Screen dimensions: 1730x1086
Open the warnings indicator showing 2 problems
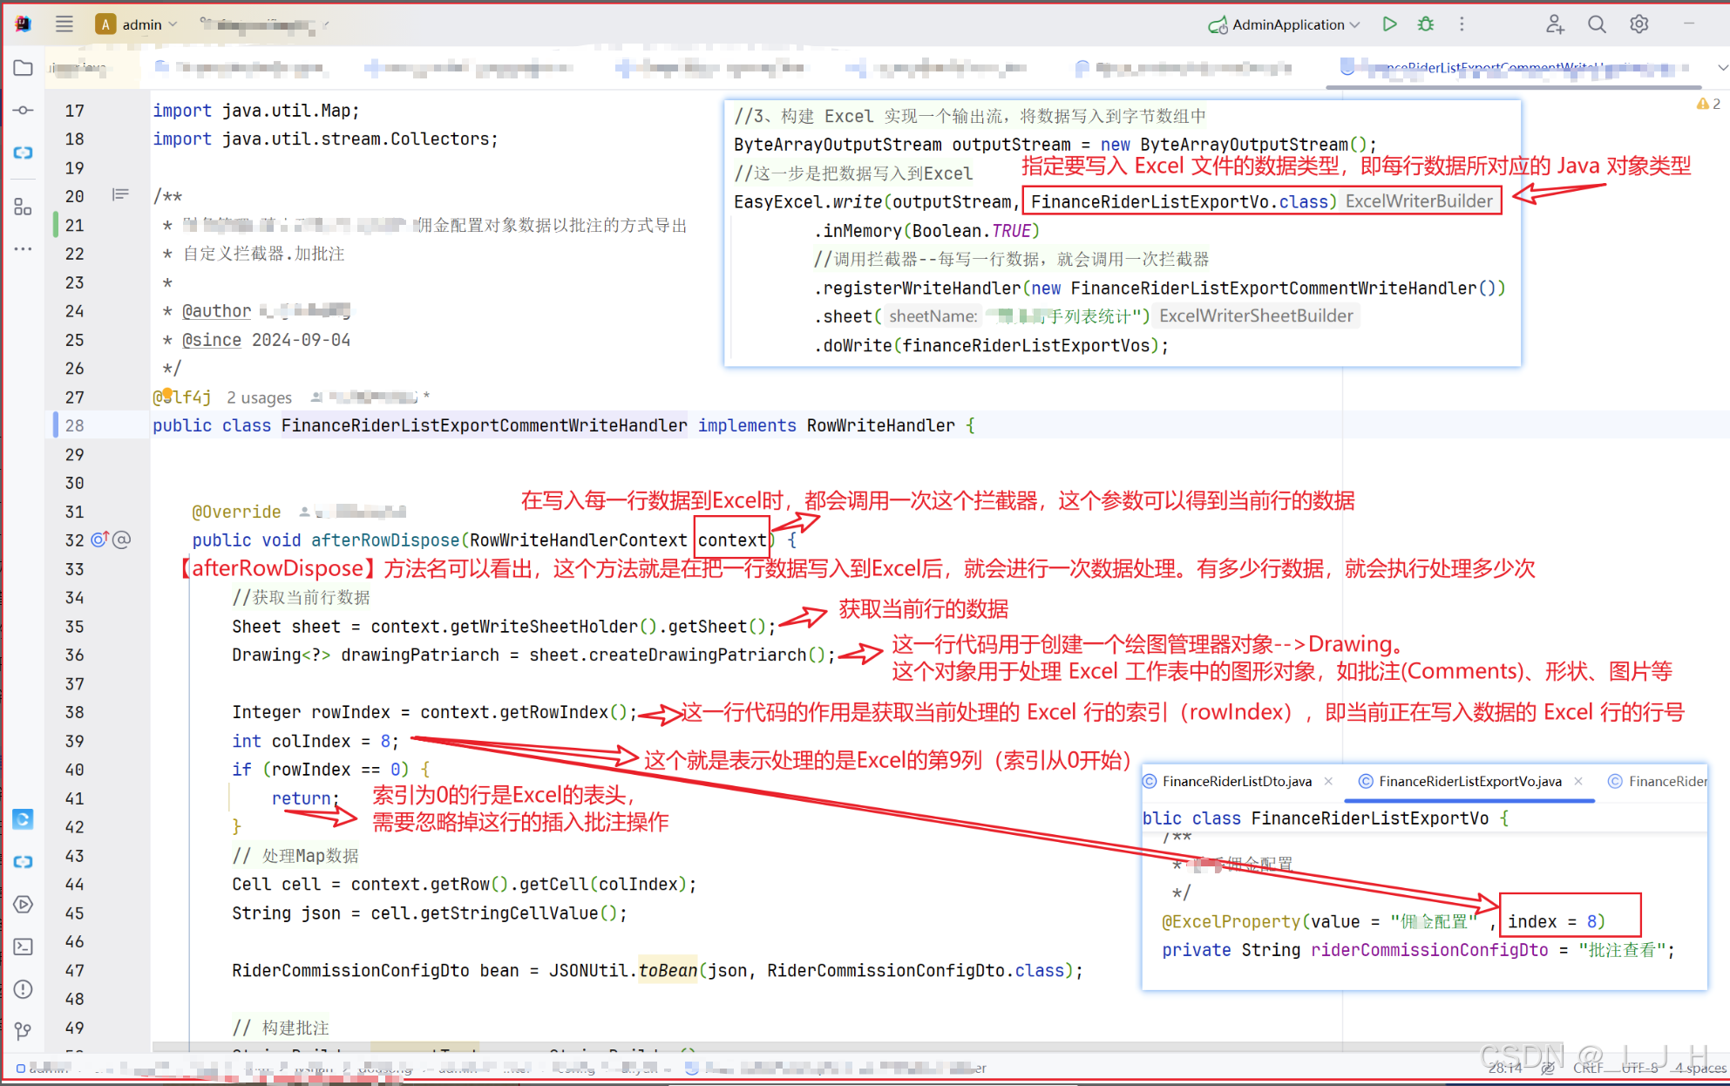[x=1708, y=104]
